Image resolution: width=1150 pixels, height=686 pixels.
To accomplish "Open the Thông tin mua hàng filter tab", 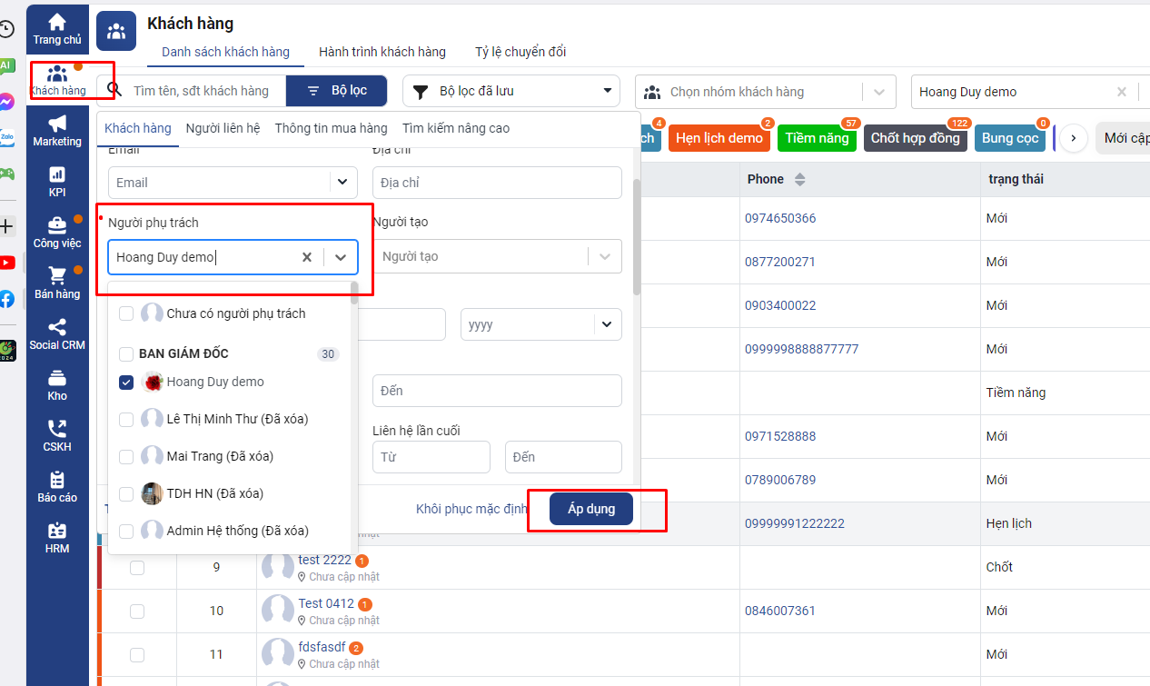I will [331, 128].
